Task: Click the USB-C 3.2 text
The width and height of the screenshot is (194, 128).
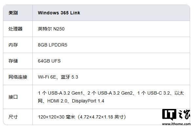Action: pos(159,93)
